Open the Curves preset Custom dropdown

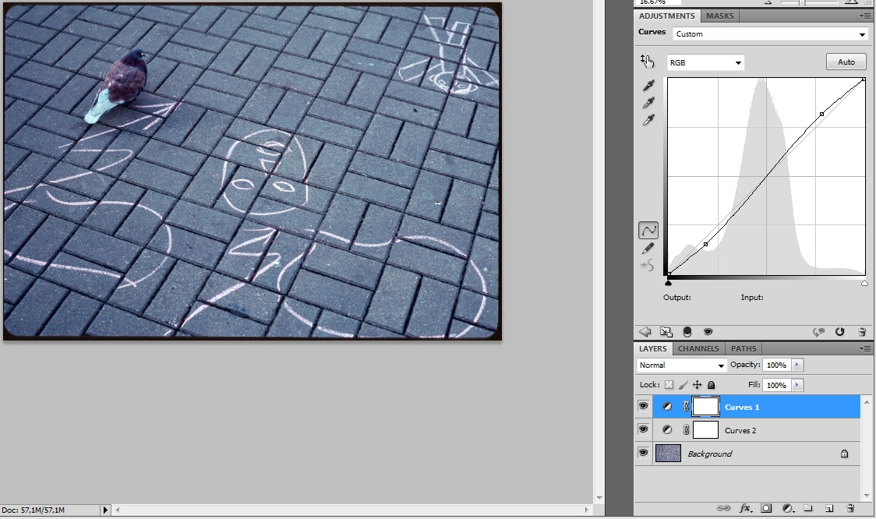click(770, 34)
